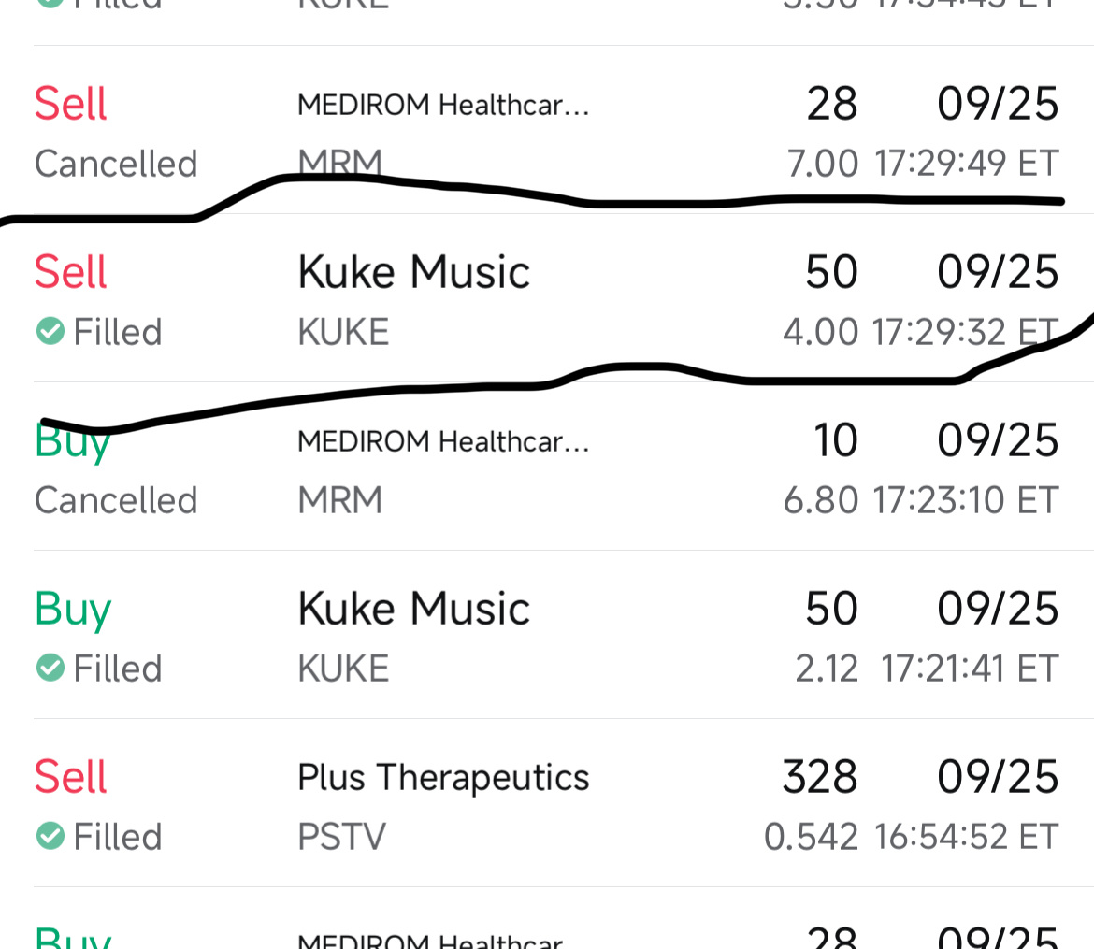Select the red Sell label for Plus Therapeutics
1094x949 pixels.
70,776
